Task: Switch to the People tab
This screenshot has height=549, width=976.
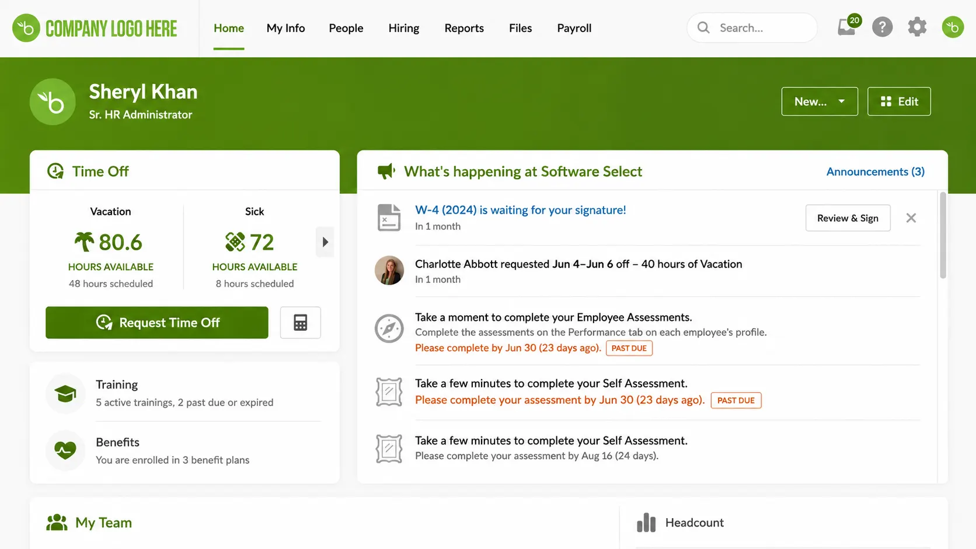Action: (346, 28)
